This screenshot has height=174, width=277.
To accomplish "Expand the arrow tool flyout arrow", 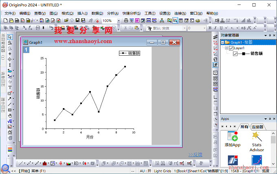I will tap(13, 99).
